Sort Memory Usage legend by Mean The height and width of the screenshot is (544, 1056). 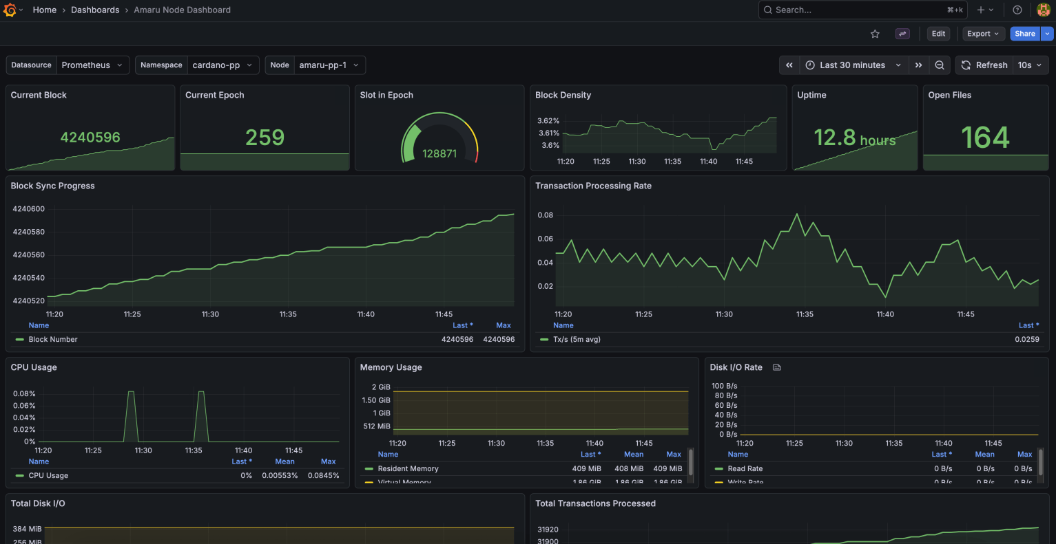[634, 454]
